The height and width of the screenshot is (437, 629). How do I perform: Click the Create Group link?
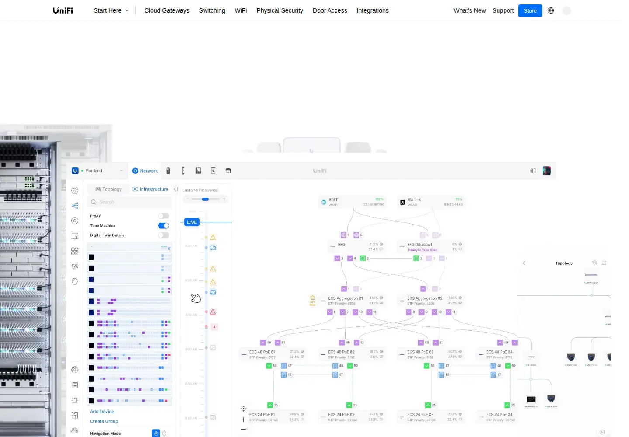click(x=104, y=421)
